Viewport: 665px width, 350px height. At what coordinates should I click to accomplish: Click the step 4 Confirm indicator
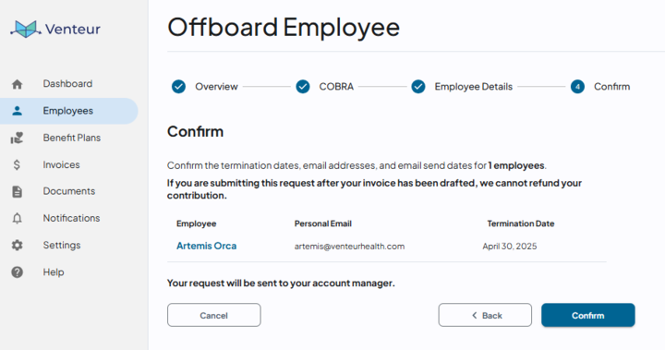coord(577,87)
